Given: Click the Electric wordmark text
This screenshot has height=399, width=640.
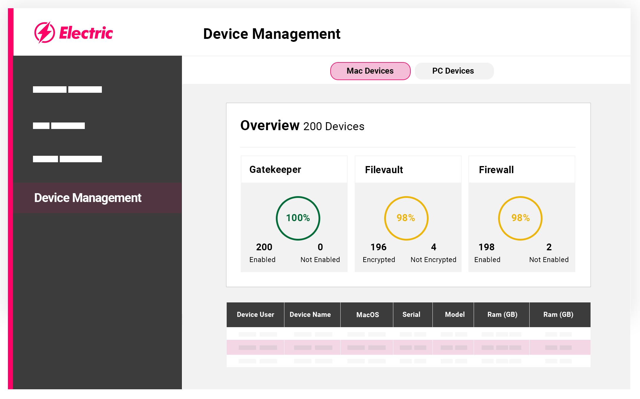Looking at the screenshot, I should pyautogui.click(x=86, y=33).
